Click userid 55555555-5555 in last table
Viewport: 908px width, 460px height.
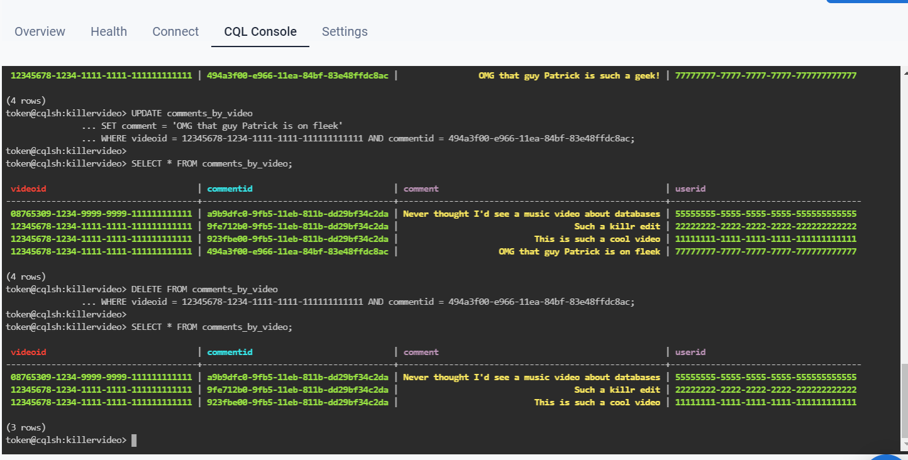766,377
